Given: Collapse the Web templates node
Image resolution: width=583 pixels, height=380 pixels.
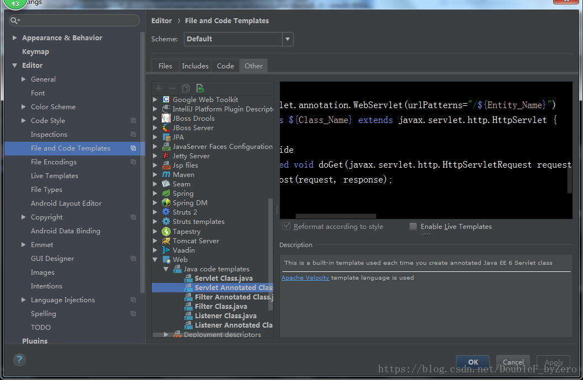Looking at the screenshot, I should pos(155,260).
